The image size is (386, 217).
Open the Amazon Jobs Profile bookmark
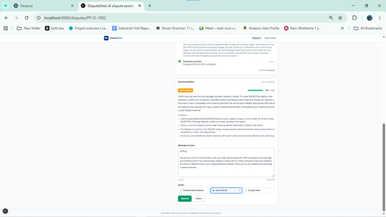(x=261, y=28)
